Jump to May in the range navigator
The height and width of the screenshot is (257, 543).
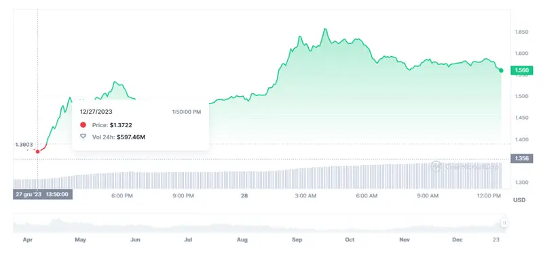[80, 239]
